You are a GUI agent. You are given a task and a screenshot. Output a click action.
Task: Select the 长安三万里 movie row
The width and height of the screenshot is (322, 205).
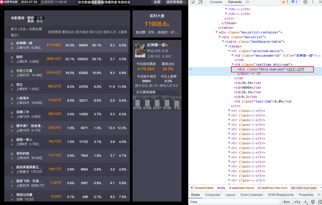pyautogui.click(x=66, y=73)
